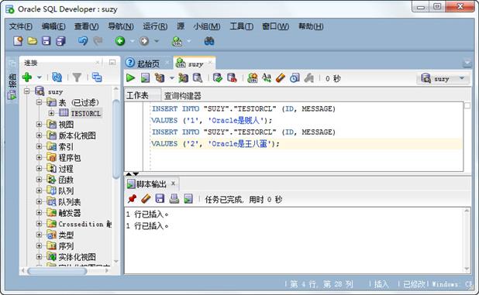The image size is (479, 295).
Task: Click the Explain Plan icon in worksheet toolbar
Action: pyautogui.click(x=160, y=78)
